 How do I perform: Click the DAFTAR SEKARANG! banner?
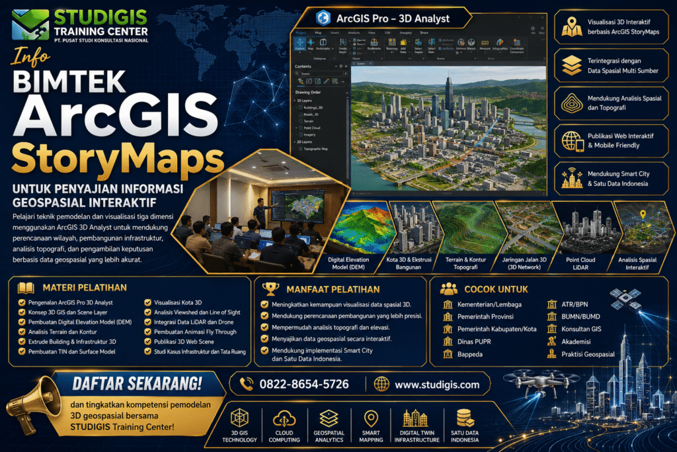tap(137, 384)
